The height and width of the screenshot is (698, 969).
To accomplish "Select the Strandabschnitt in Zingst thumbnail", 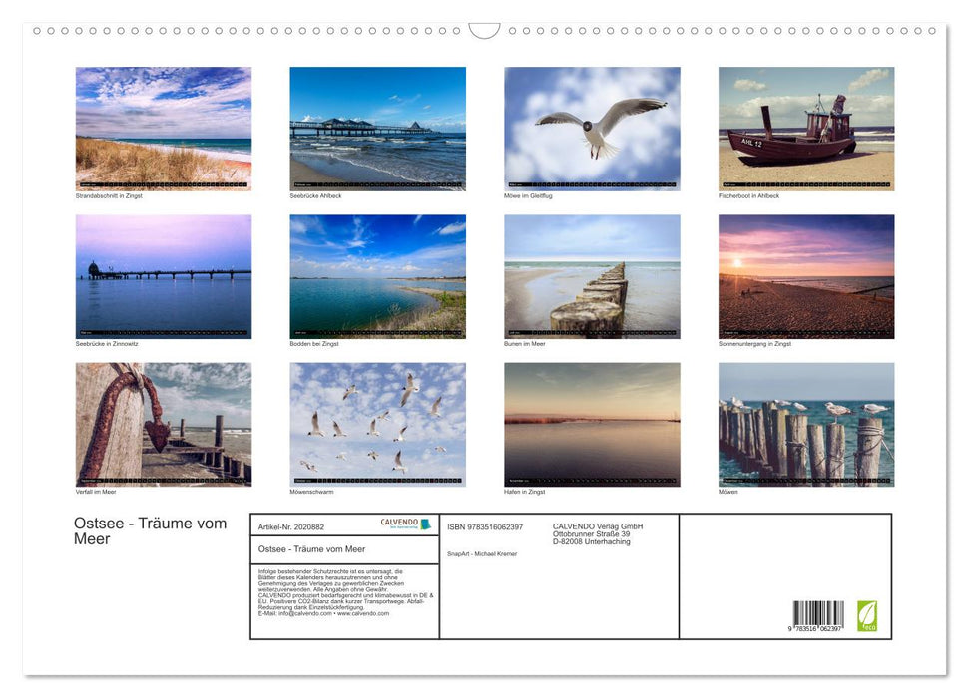I will click(163, 127).
